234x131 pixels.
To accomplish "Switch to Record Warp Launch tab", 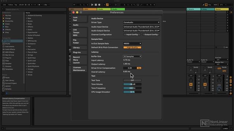I will coord(79,60).
